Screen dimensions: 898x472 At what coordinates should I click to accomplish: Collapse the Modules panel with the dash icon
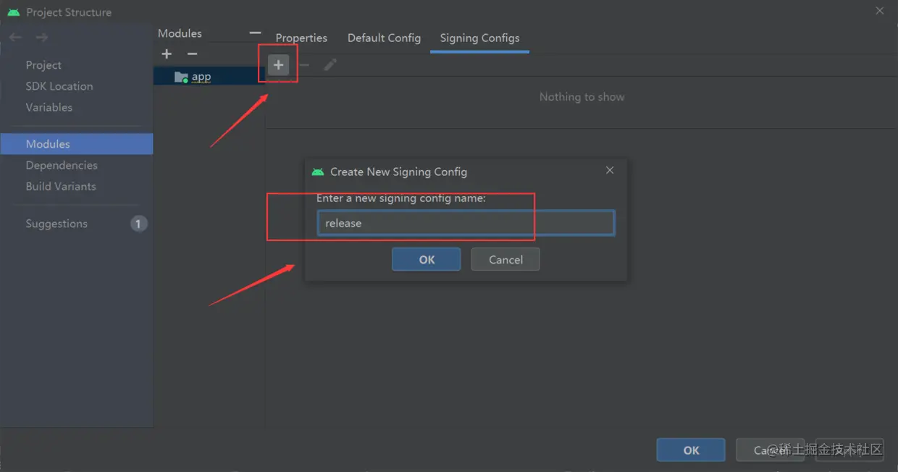[255, 33]
